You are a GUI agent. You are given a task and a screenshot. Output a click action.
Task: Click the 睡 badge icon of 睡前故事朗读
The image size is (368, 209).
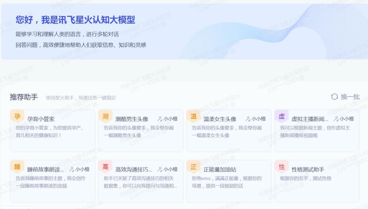[x=17, y=167]
